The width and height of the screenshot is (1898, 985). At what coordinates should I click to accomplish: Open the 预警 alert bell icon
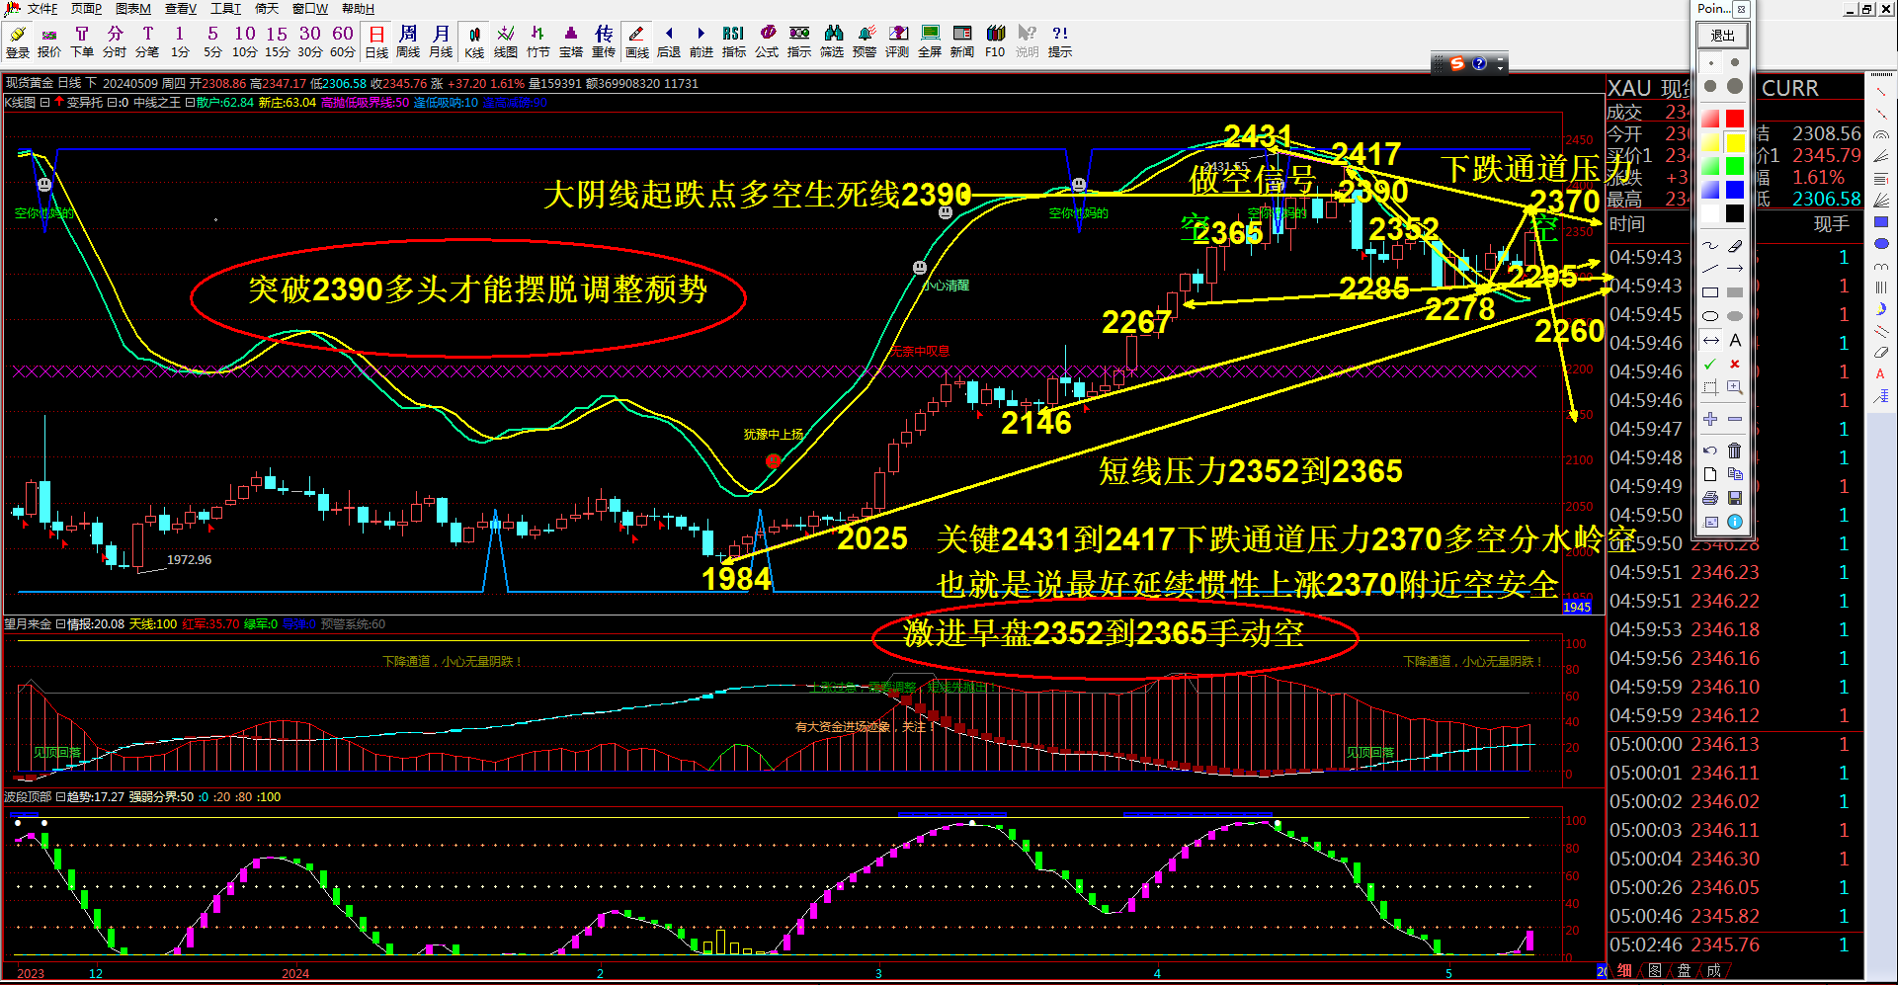865,41
